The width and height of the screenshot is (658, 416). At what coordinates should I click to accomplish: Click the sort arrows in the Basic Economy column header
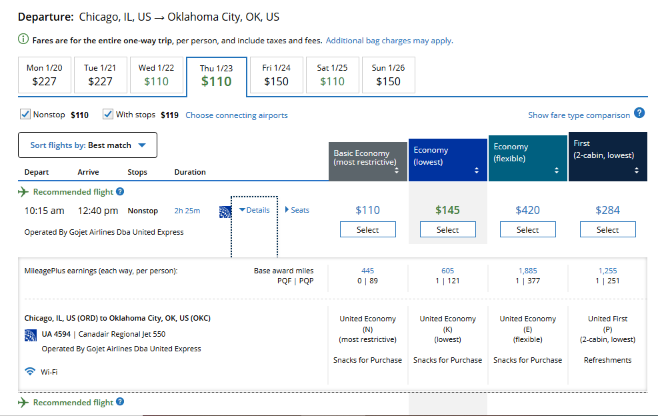pos(397,171)
